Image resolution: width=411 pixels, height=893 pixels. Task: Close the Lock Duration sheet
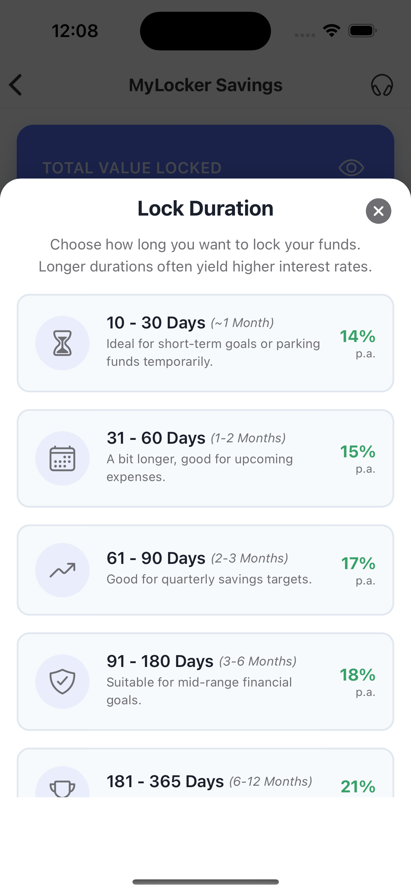tap(378, 211)
